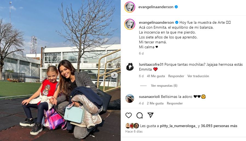Open evangelinaanderson profile picture in header

[x=130, y=7]
